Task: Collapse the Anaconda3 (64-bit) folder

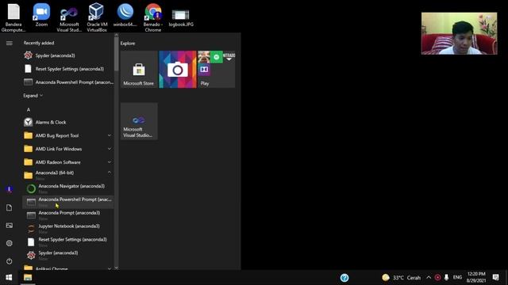Action: pyautogui.click(x=68, y=175)
